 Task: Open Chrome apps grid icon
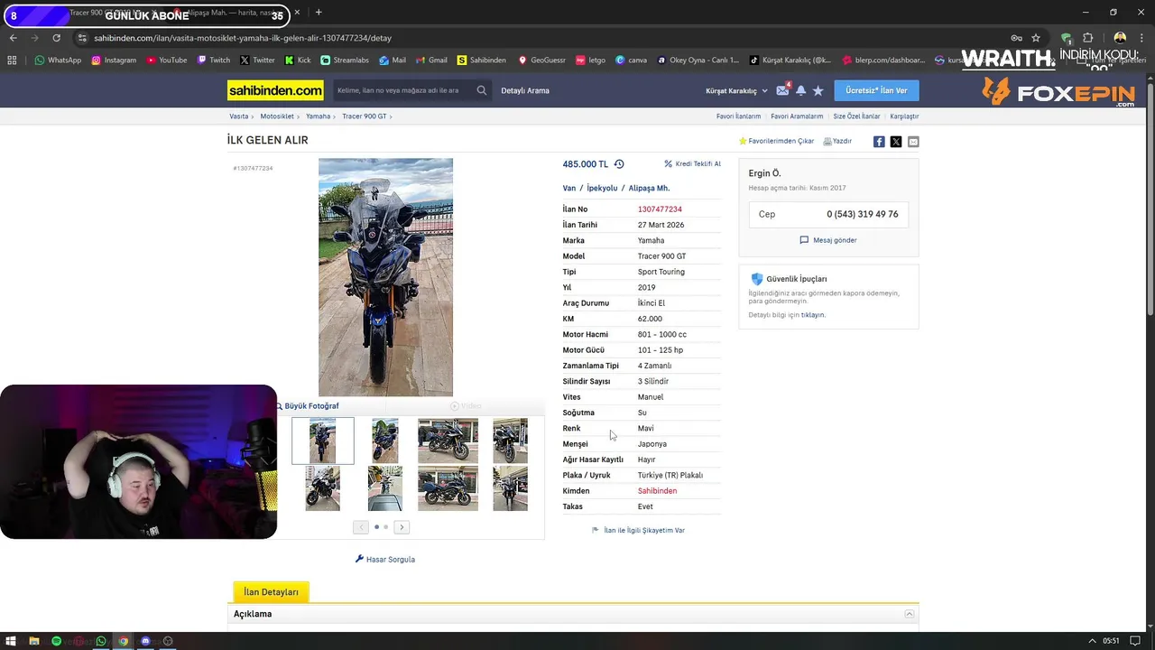coord(12,60)
